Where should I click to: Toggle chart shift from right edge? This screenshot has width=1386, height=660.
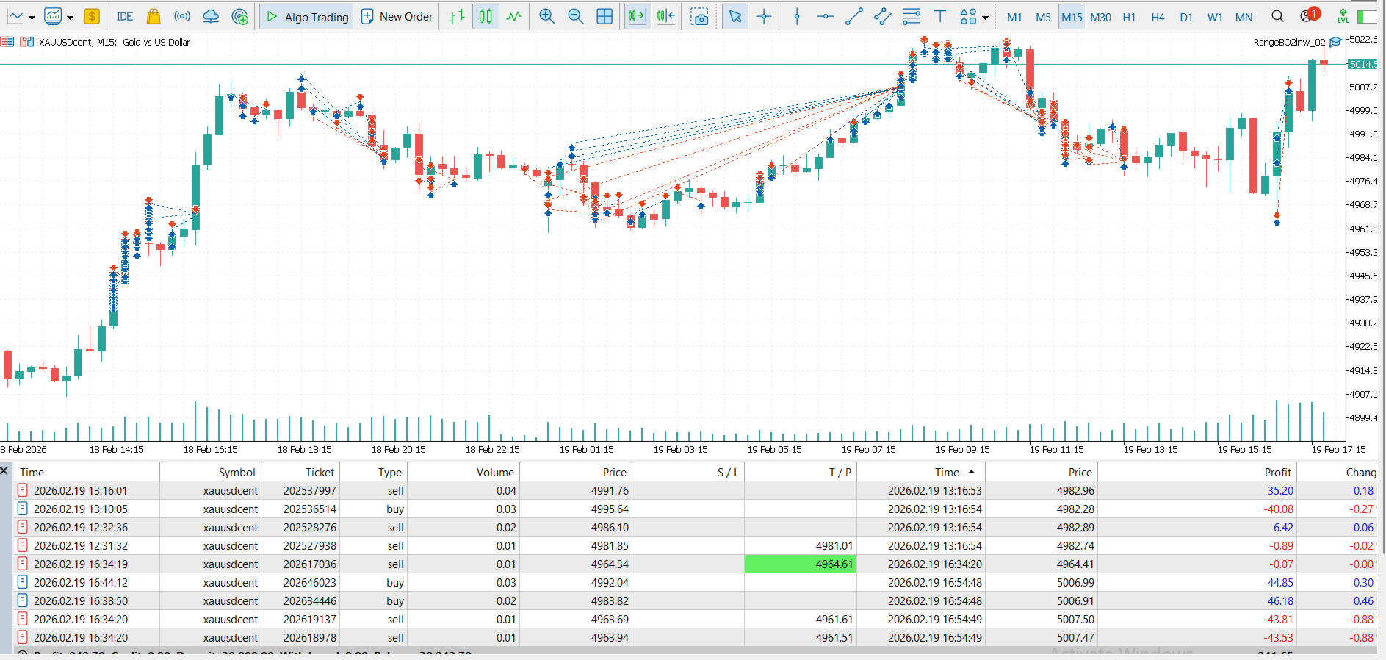pyautogui.click(x=666, y=16)
